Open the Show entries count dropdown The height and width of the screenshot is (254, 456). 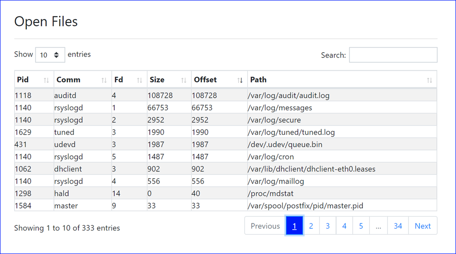coord(50,55)
